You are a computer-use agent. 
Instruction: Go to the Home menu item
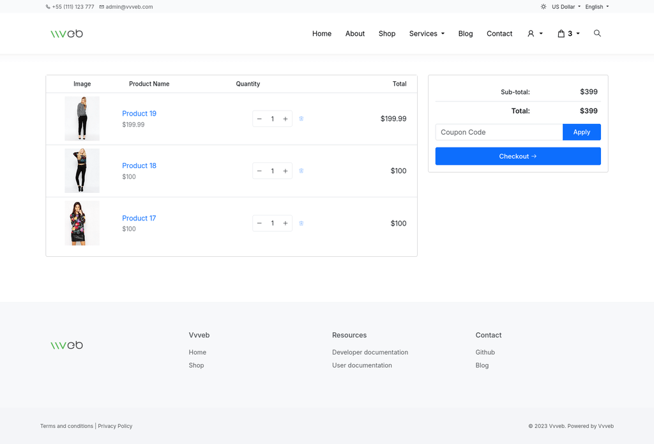(322, 33)
